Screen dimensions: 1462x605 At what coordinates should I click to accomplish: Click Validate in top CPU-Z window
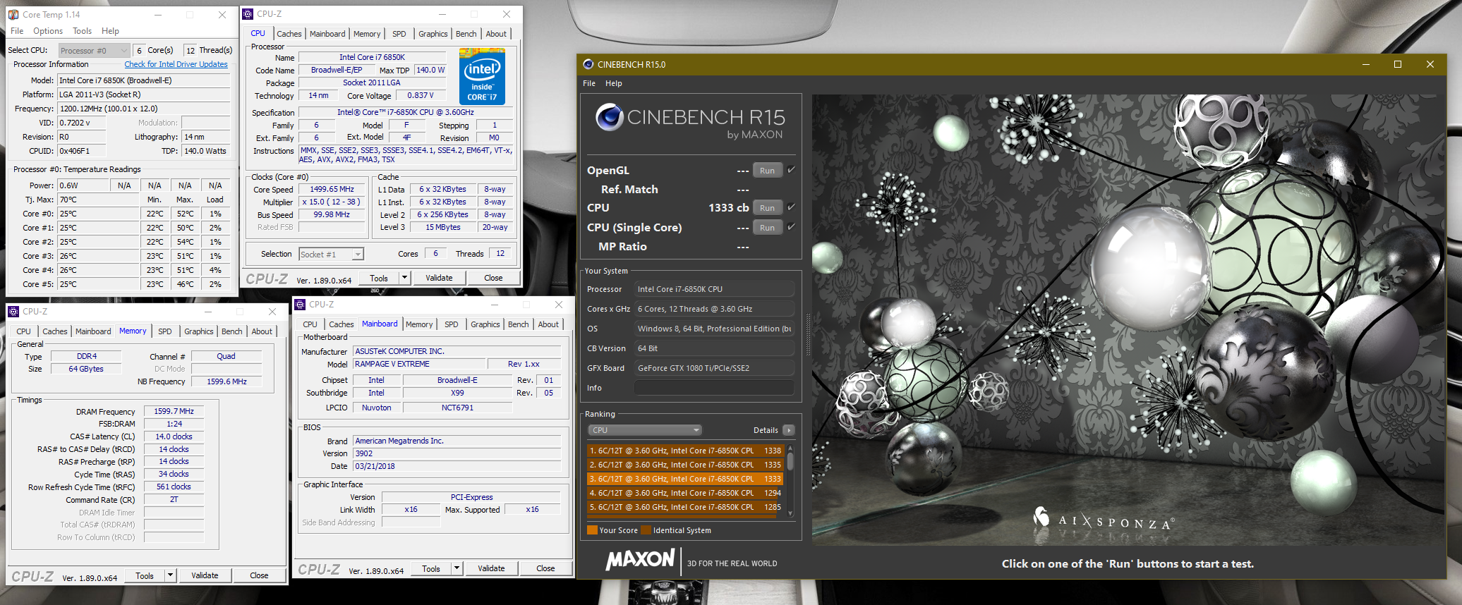pyautogui.click(x=439, y=278)
